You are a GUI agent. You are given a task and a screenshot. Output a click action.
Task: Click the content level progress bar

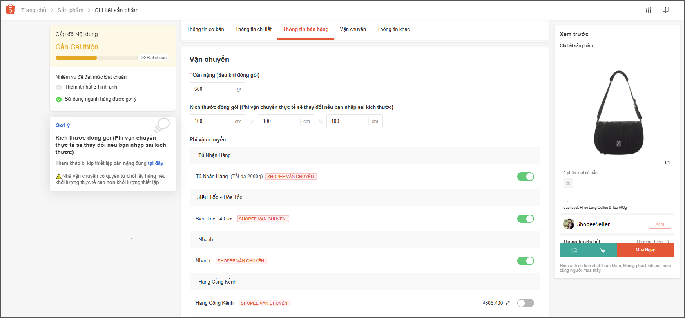(x=96, y=58)
